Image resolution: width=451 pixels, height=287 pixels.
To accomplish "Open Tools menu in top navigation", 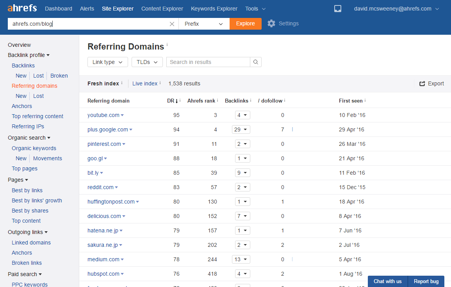I will pyautogui.click(x=255, y=9).
